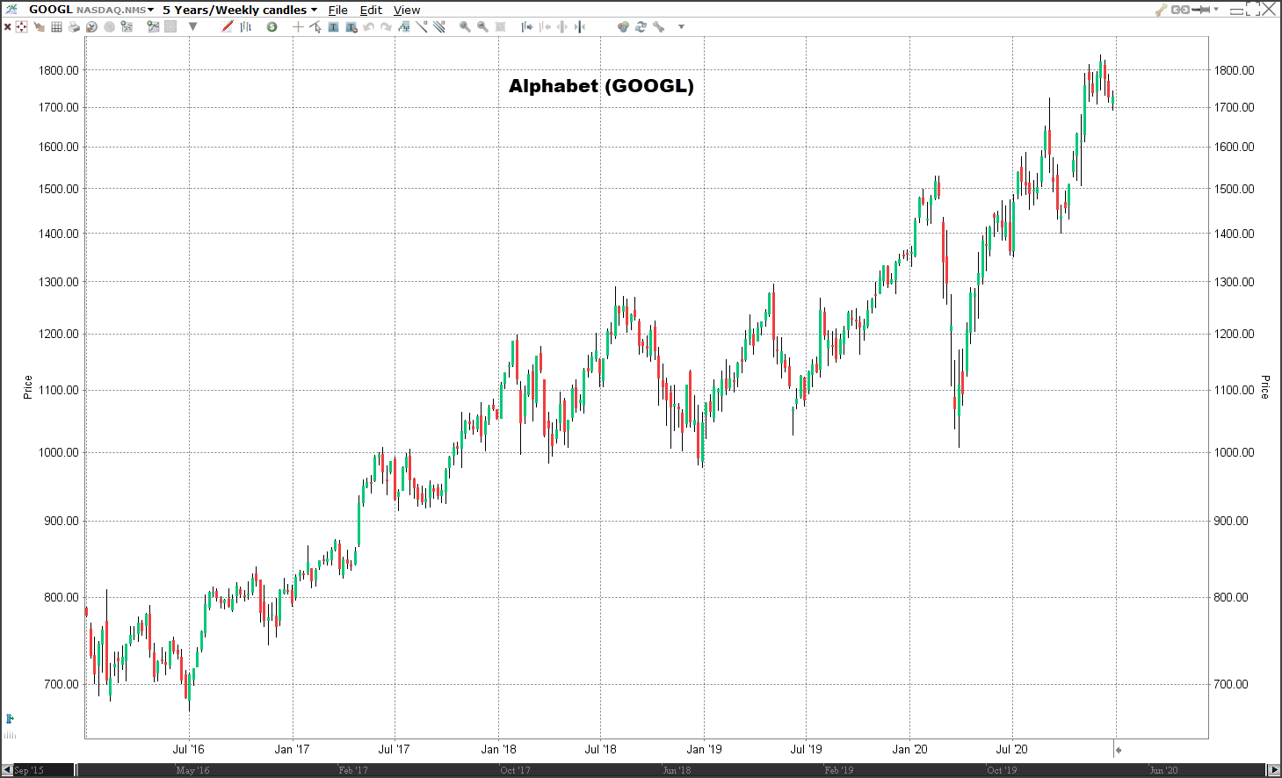The width and height of the screenshot is (1282, 778).
Task: Click the right axis 700.00 label
Action: point(1231,684)
